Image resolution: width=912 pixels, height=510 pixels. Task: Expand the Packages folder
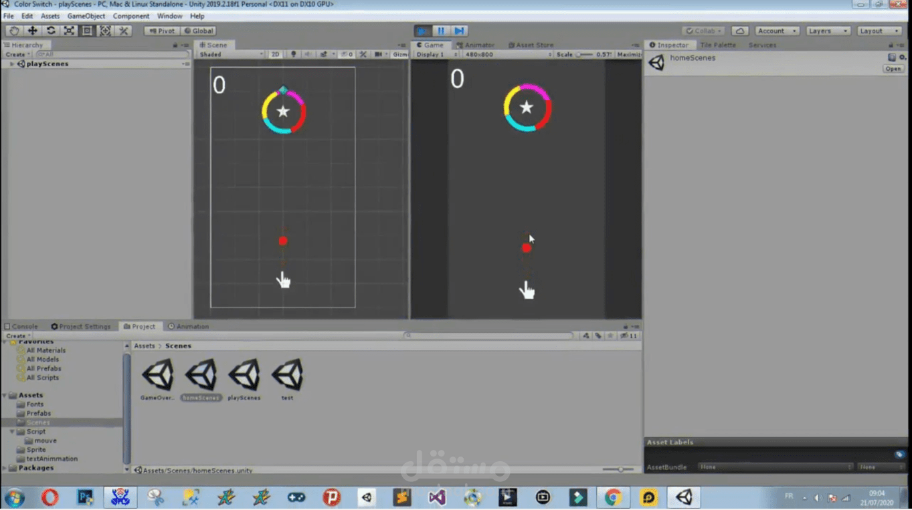tap(5, 468)
